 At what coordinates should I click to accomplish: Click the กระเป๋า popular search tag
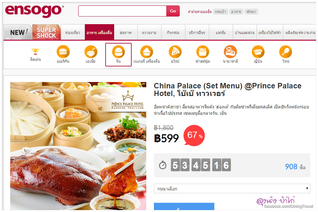click(220, 12)
